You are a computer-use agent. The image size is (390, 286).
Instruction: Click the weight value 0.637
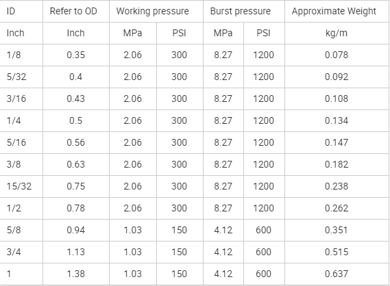337,274
